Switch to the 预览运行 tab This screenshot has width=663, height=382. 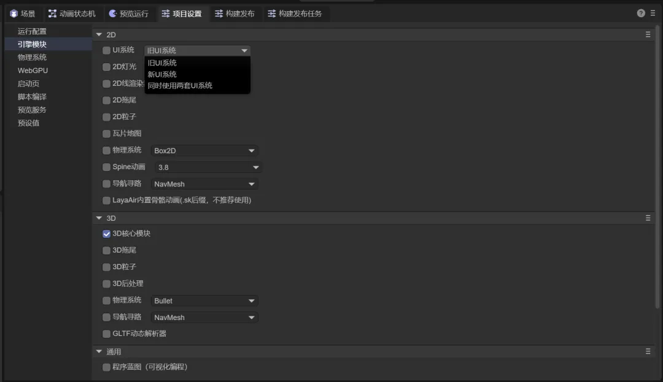click(128, 14)
